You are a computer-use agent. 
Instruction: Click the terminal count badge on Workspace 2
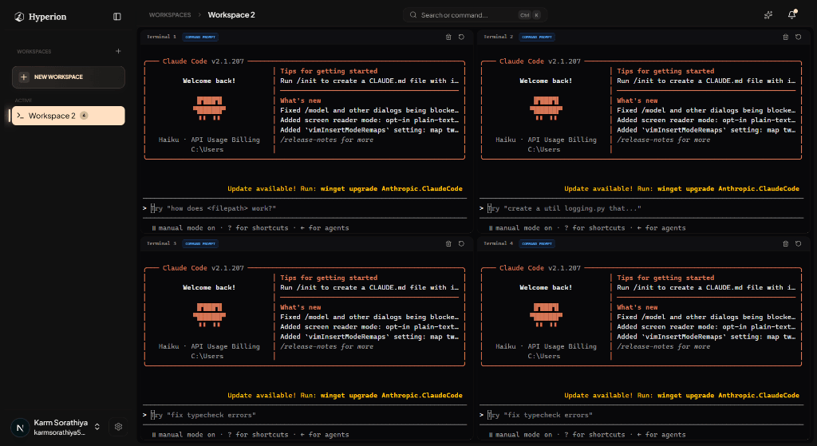pos(84,116)
